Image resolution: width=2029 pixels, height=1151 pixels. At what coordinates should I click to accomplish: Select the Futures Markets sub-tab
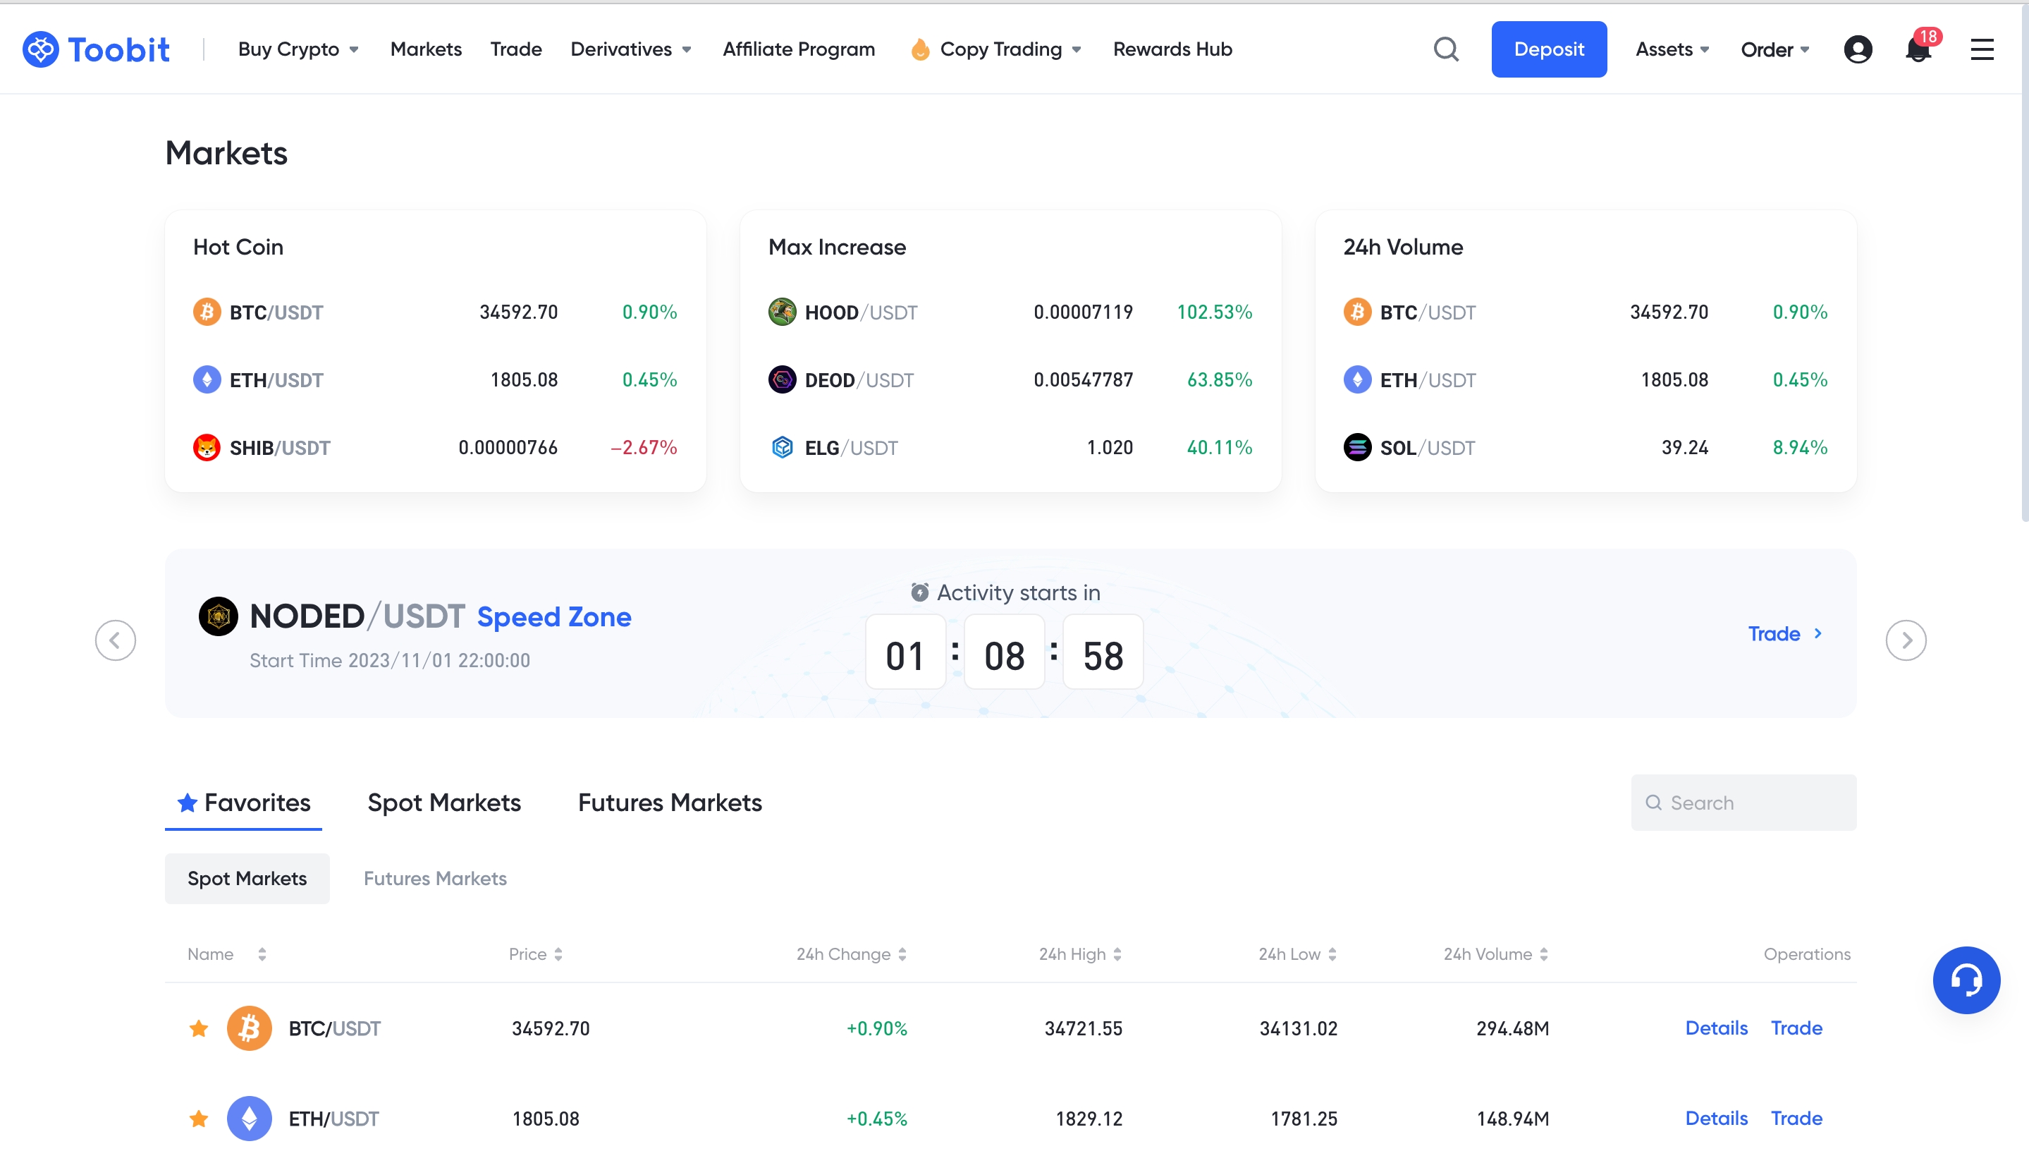coord(436,878)
